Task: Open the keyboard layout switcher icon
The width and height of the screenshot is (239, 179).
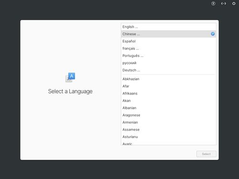Action: [223, 3]
